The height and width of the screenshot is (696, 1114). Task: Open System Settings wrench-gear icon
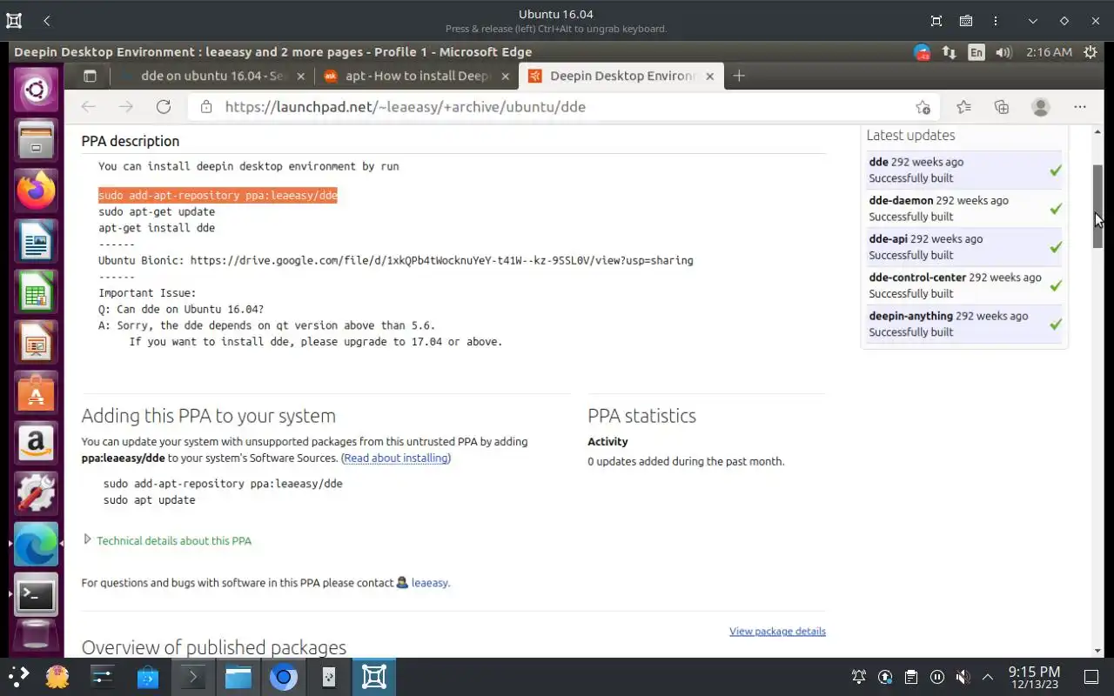coord(36,493)
